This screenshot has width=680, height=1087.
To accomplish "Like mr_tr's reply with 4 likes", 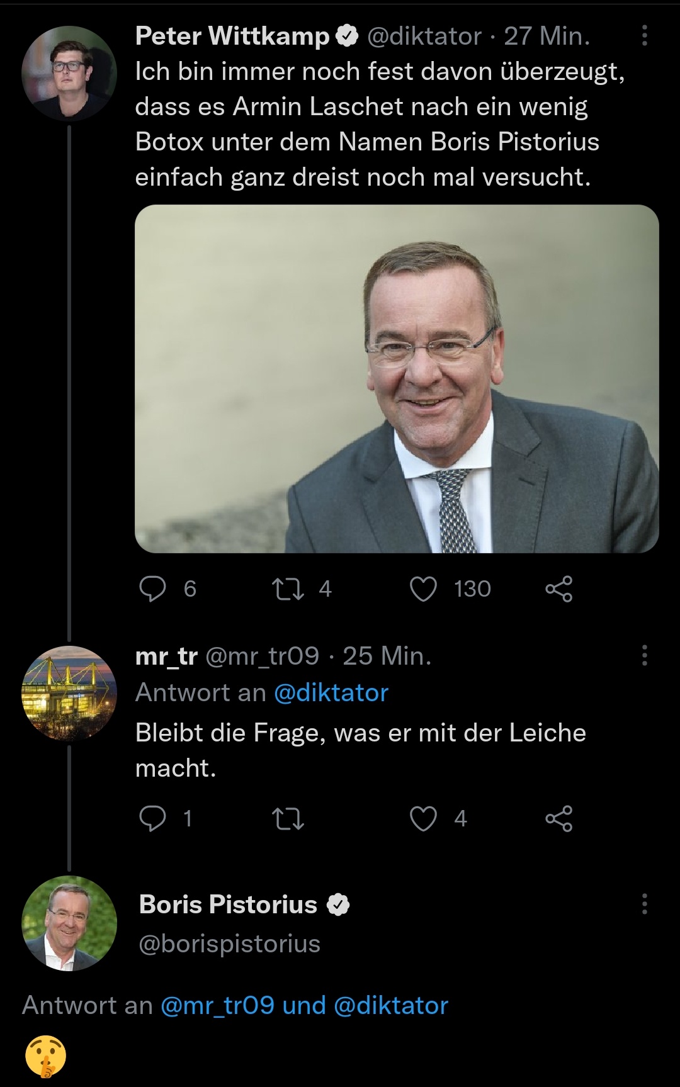I will click(423, 818).
